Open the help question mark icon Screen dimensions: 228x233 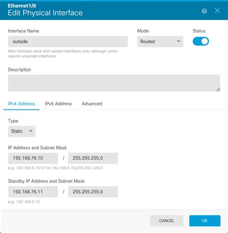click(204, 11)
